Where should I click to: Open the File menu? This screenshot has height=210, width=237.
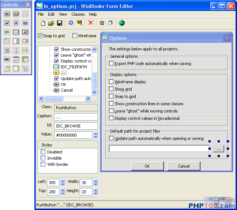(x=41, y=14)
